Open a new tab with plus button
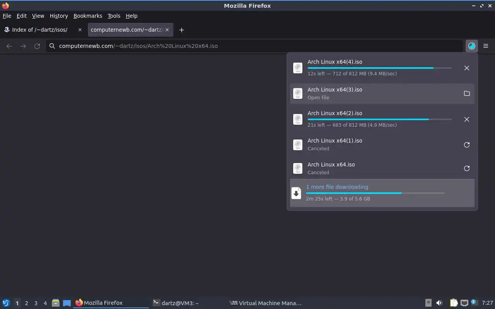This screenshot has height=309, width=495. [181, 30]
